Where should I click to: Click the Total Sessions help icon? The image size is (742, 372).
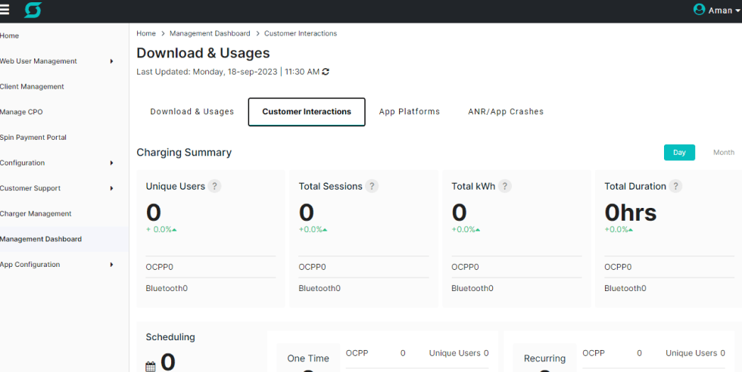(x=372, y=186)
